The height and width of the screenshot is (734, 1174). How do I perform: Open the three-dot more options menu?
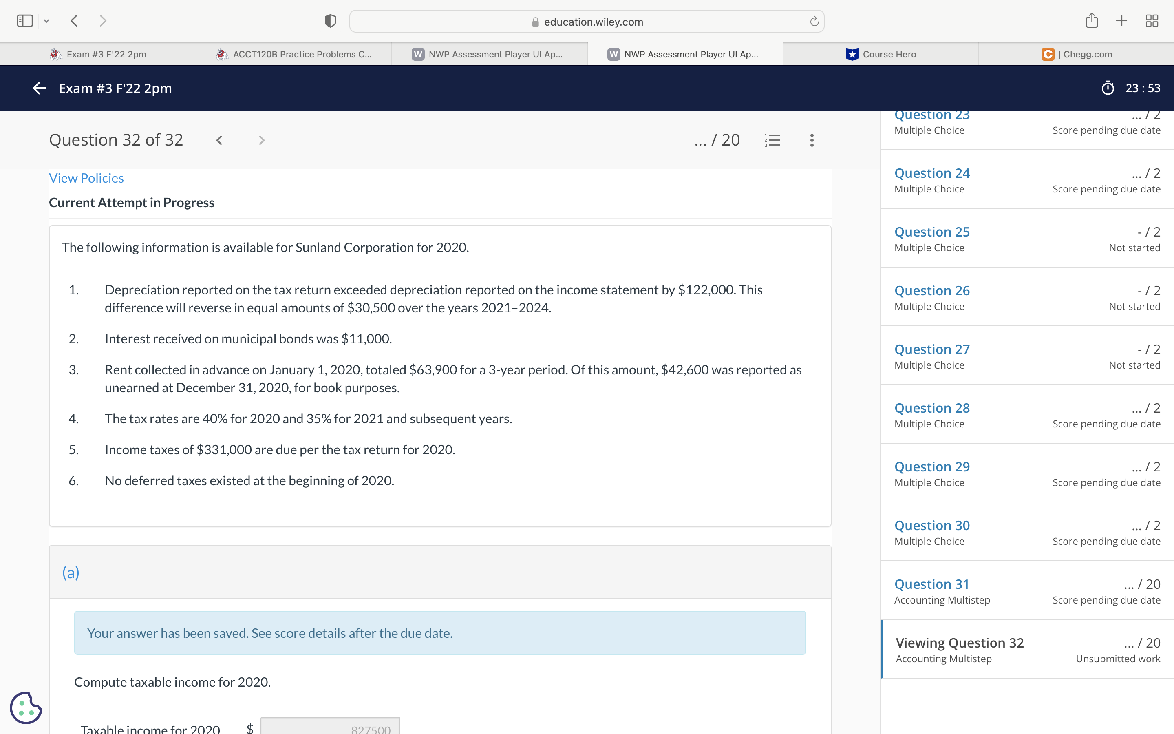pos(812,140)
